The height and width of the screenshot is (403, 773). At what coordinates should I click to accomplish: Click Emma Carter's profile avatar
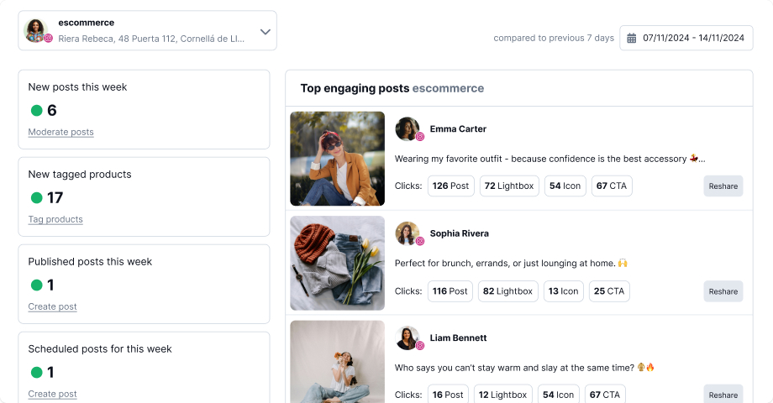408,128
